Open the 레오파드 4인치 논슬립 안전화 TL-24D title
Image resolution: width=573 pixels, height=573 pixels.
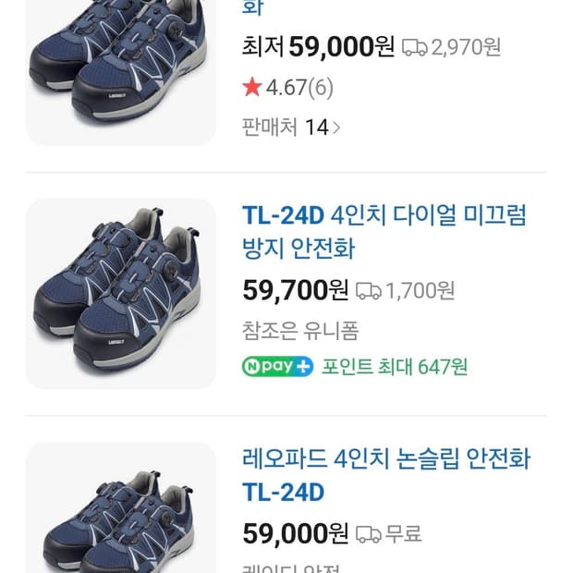click(x=386, y=475)
